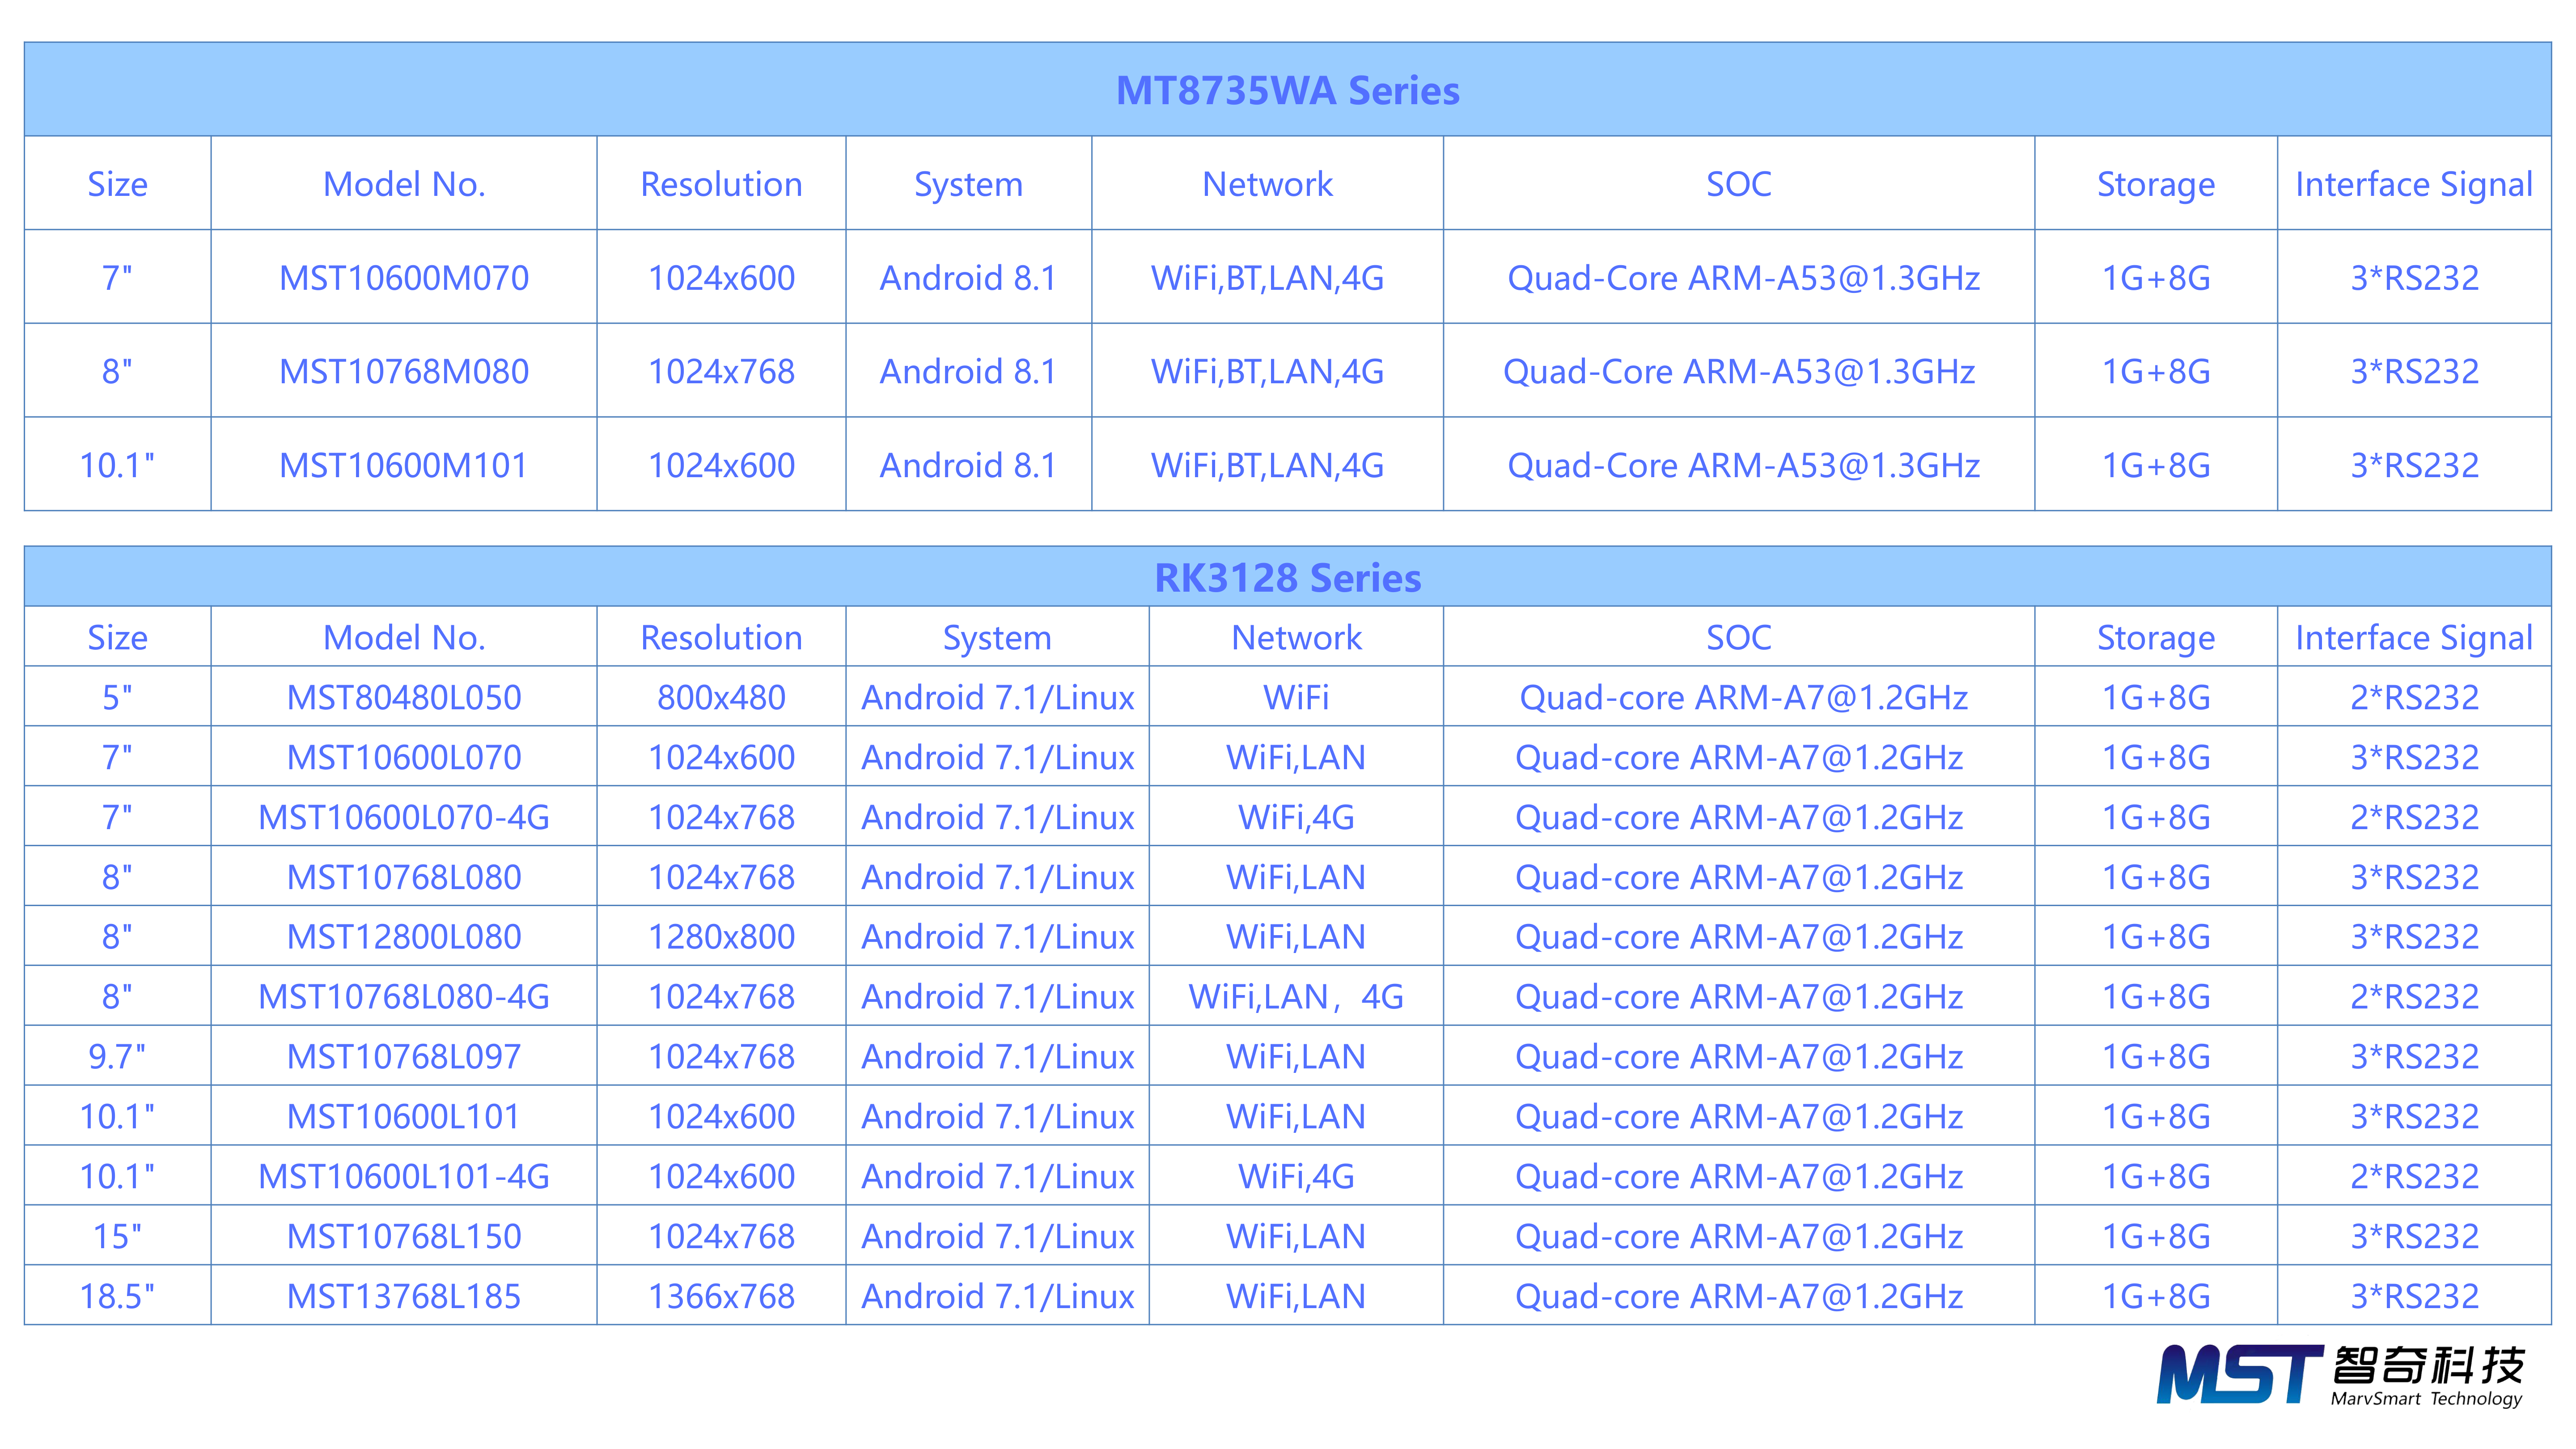Click 3*RS232 in MST10768M080 row
The height and width of the screenshot is (1449, 2576).
(x=2414, y=371)
